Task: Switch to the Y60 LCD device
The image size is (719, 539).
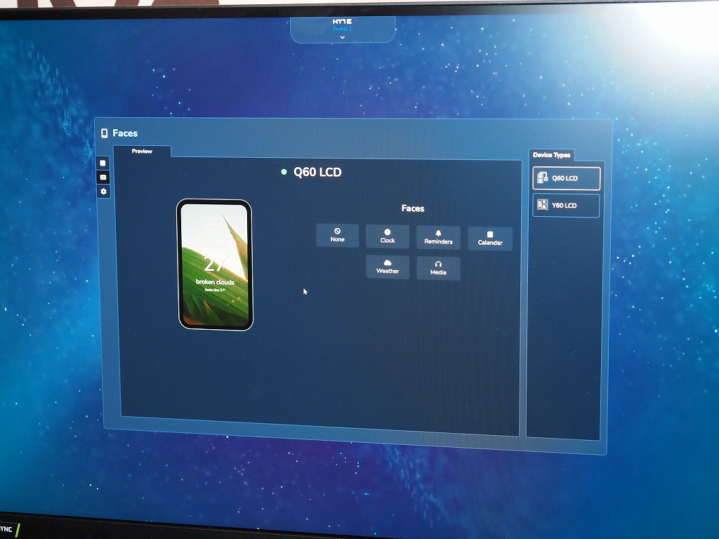Action: 567,206
